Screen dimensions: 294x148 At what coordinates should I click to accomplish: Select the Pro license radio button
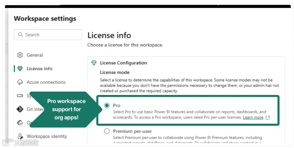coord(107,105)
